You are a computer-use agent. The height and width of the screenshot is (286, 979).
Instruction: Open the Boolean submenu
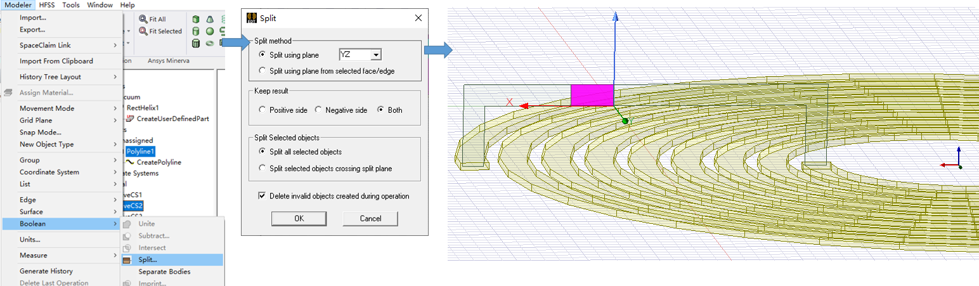coord(62,224)
